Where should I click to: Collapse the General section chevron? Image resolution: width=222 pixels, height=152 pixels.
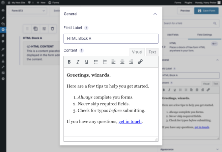pos(155,14)
